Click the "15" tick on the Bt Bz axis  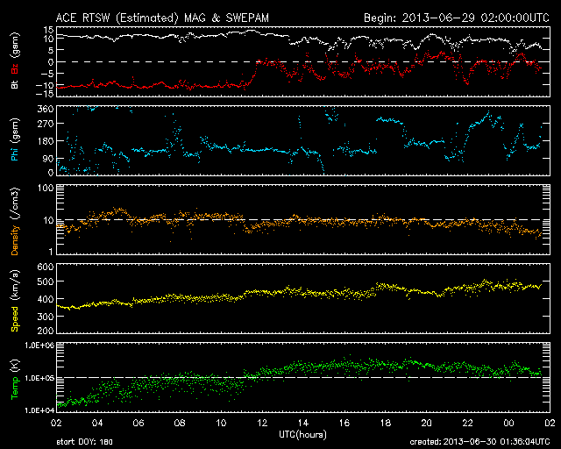[49, 30]
